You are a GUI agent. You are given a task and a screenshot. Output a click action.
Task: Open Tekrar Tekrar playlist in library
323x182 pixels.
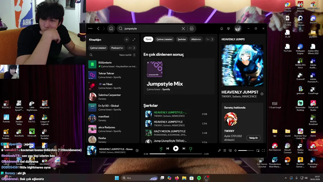pyautogui.click(x=113, y=75)
